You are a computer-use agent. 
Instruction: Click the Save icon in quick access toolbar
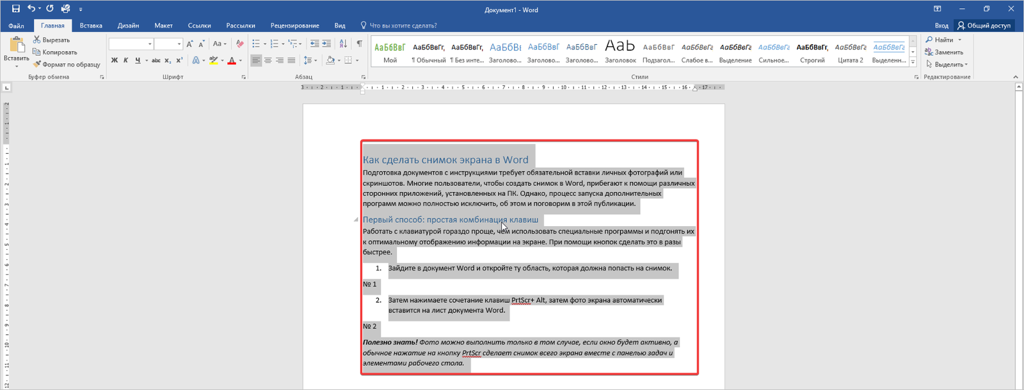tap(15, 9)
